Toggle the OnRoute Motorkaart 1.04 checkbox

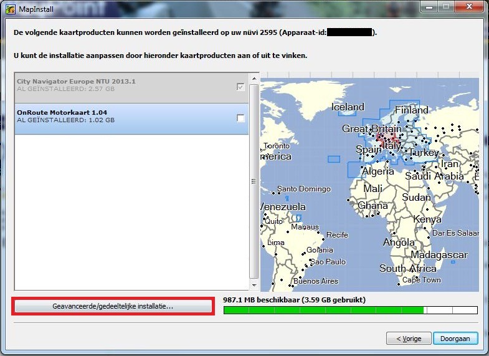[x=240, y=118]
